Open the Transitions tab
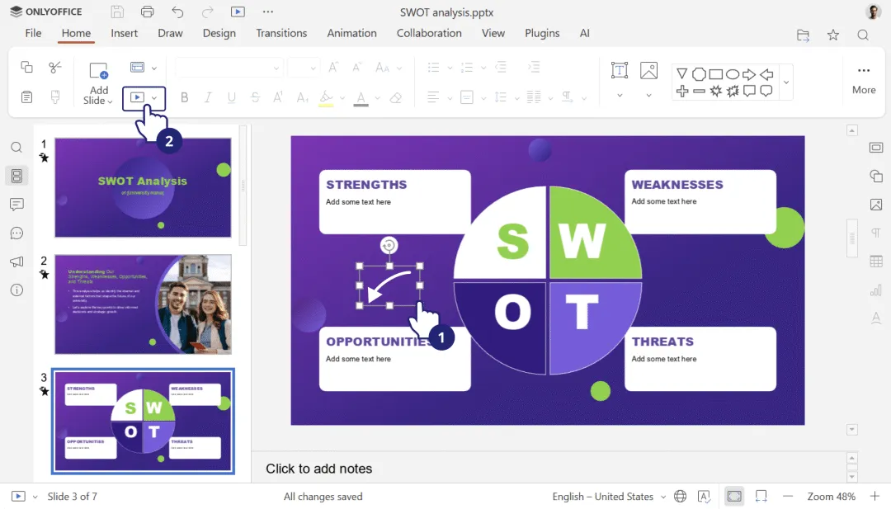The image size is (891, 509). [x=281, y=33]
